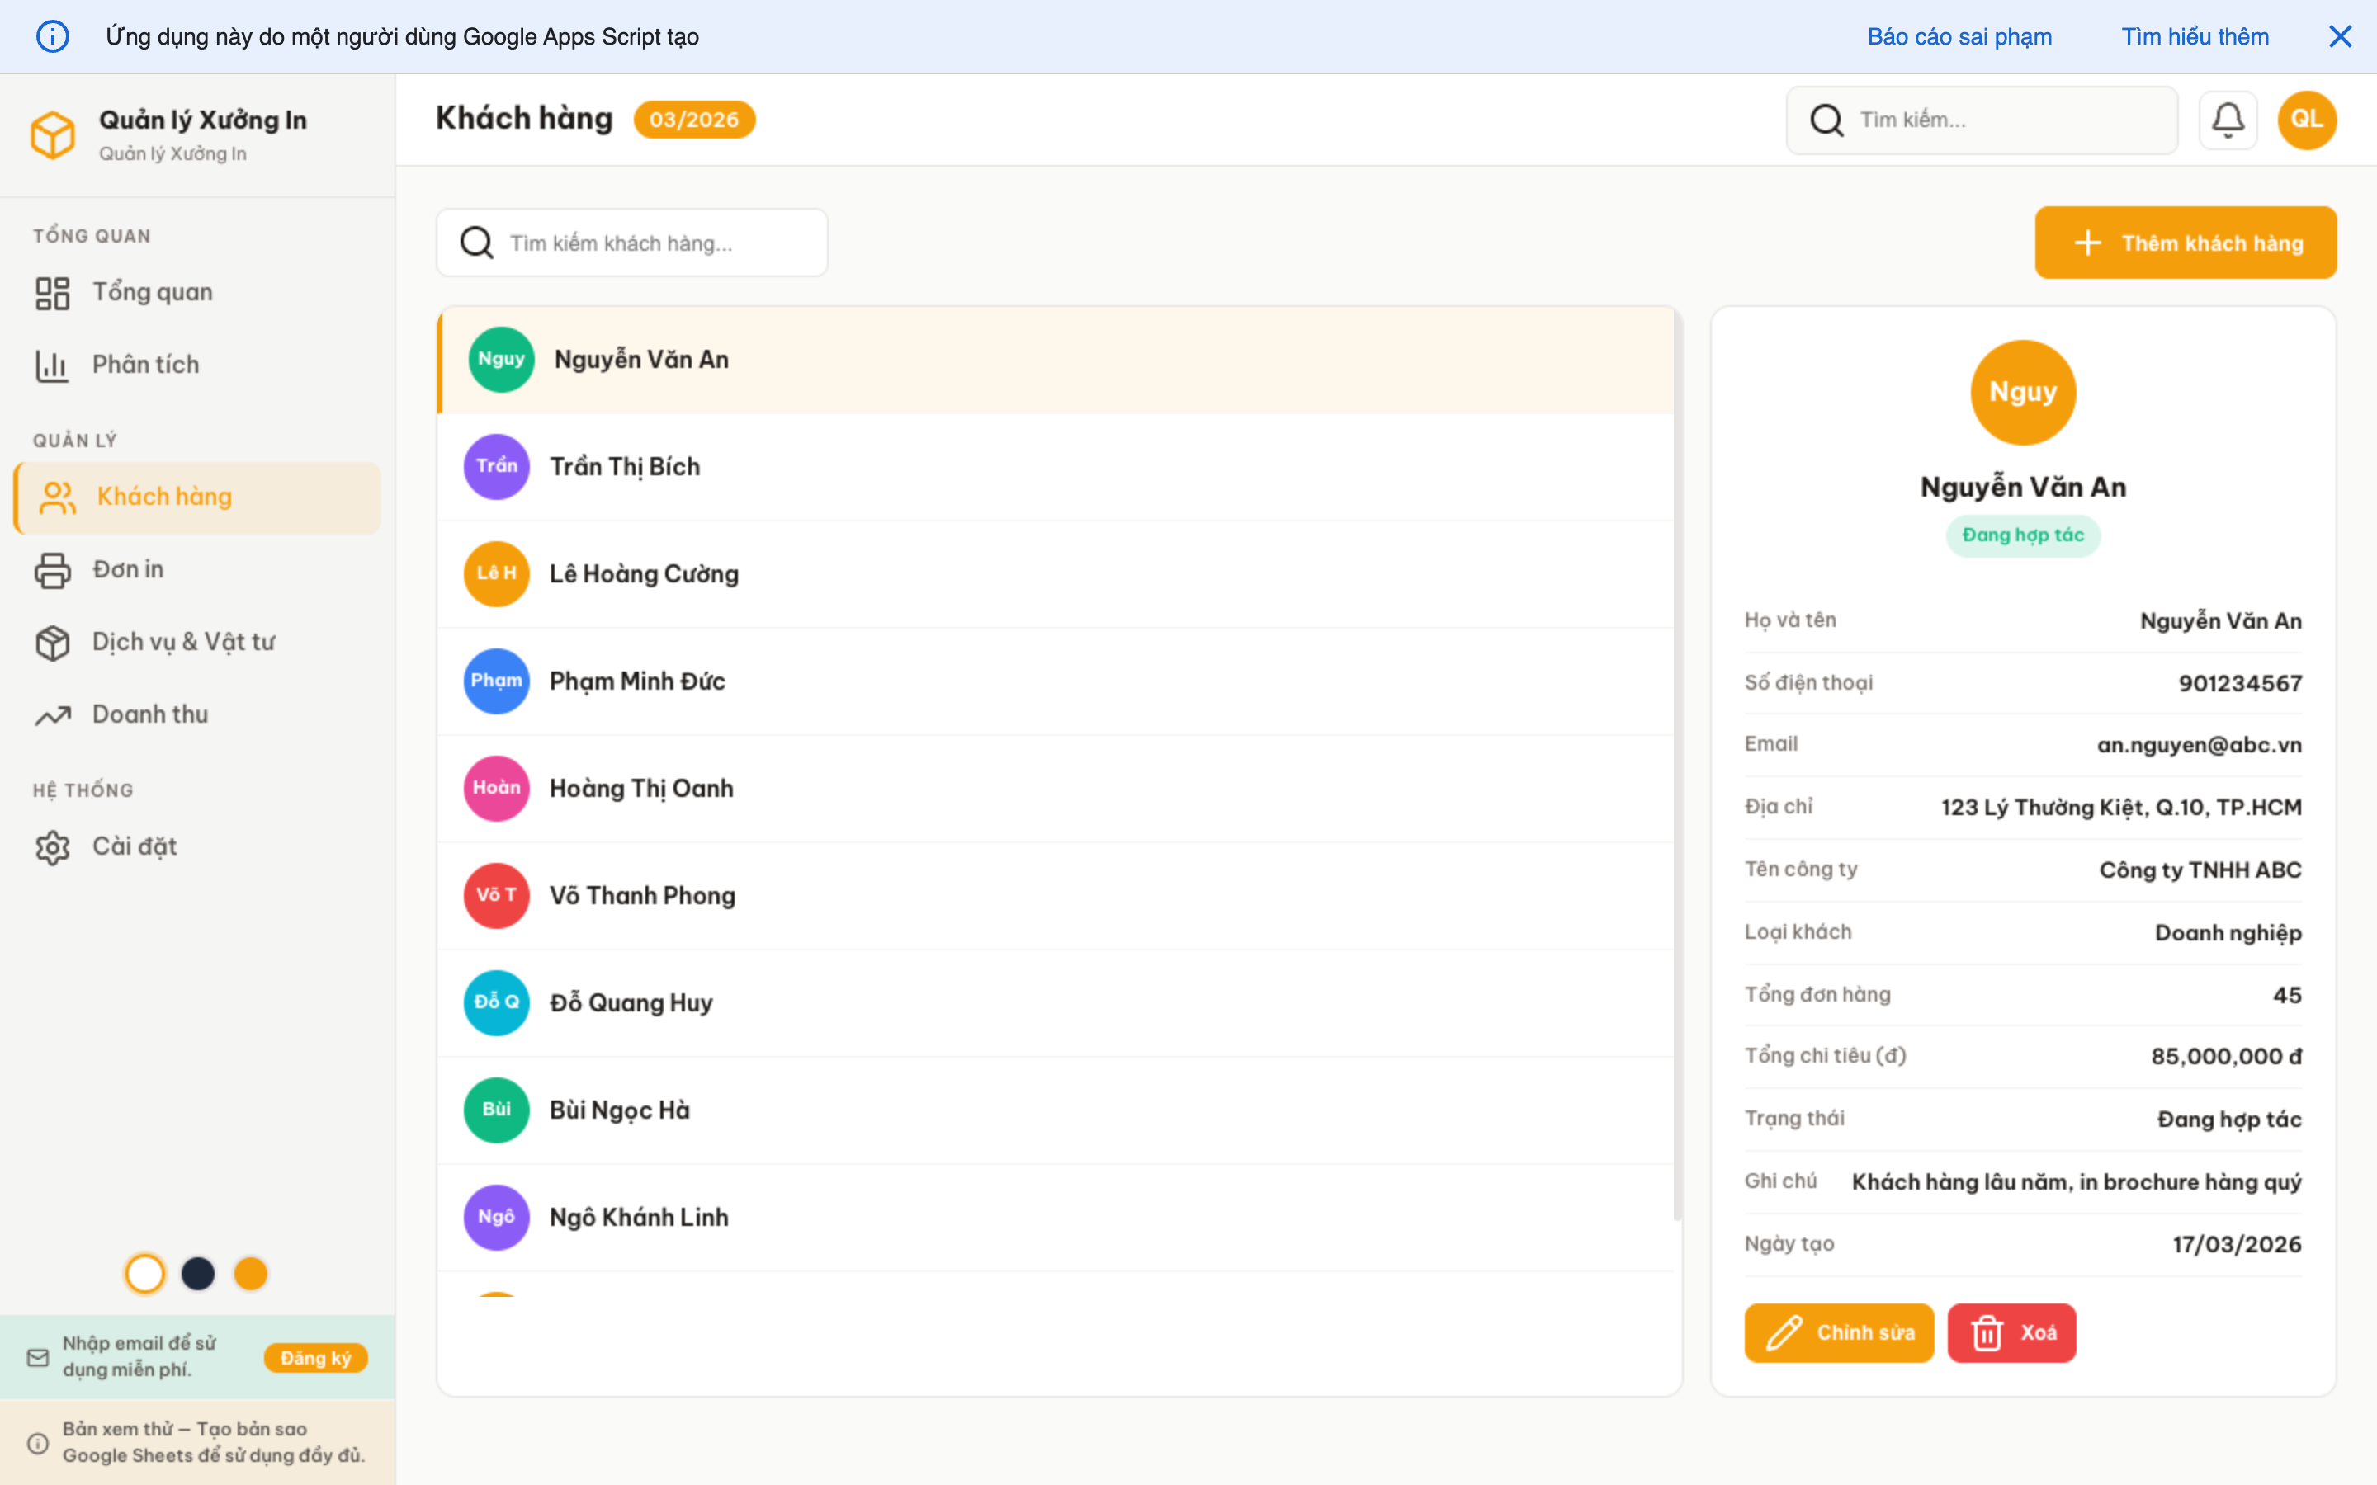Image resolution: width=2377 pixels, height=1485 pixels.
Task: Open the Doanh thu revenue section
Action: tap(149, 714)
